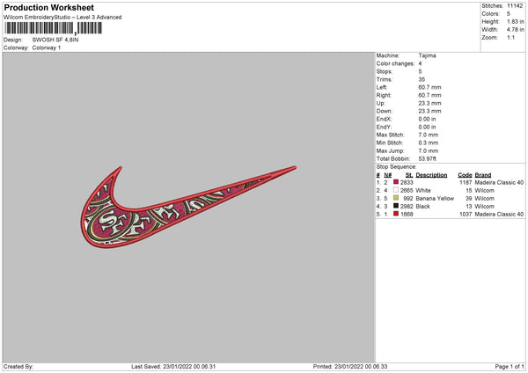Click the Up value '23.3 mm'

[x=429, y=103]
